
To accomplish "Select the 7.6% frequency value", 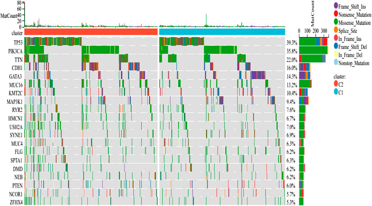I will point(291,110).
